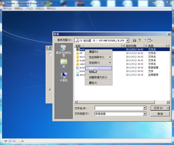This screenshot has height=145, width=174.
Task: Open the CD(C) menu in Virtual PC
Action: (x=29, y=8)
